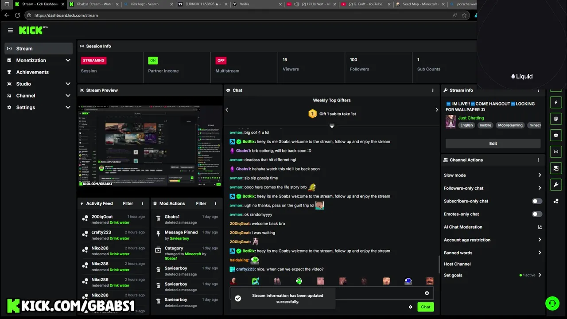This screenshot has height=319, width=567.
Task: Click the green Chat send button
Action: pyautogui.click(x=426, y=307)
